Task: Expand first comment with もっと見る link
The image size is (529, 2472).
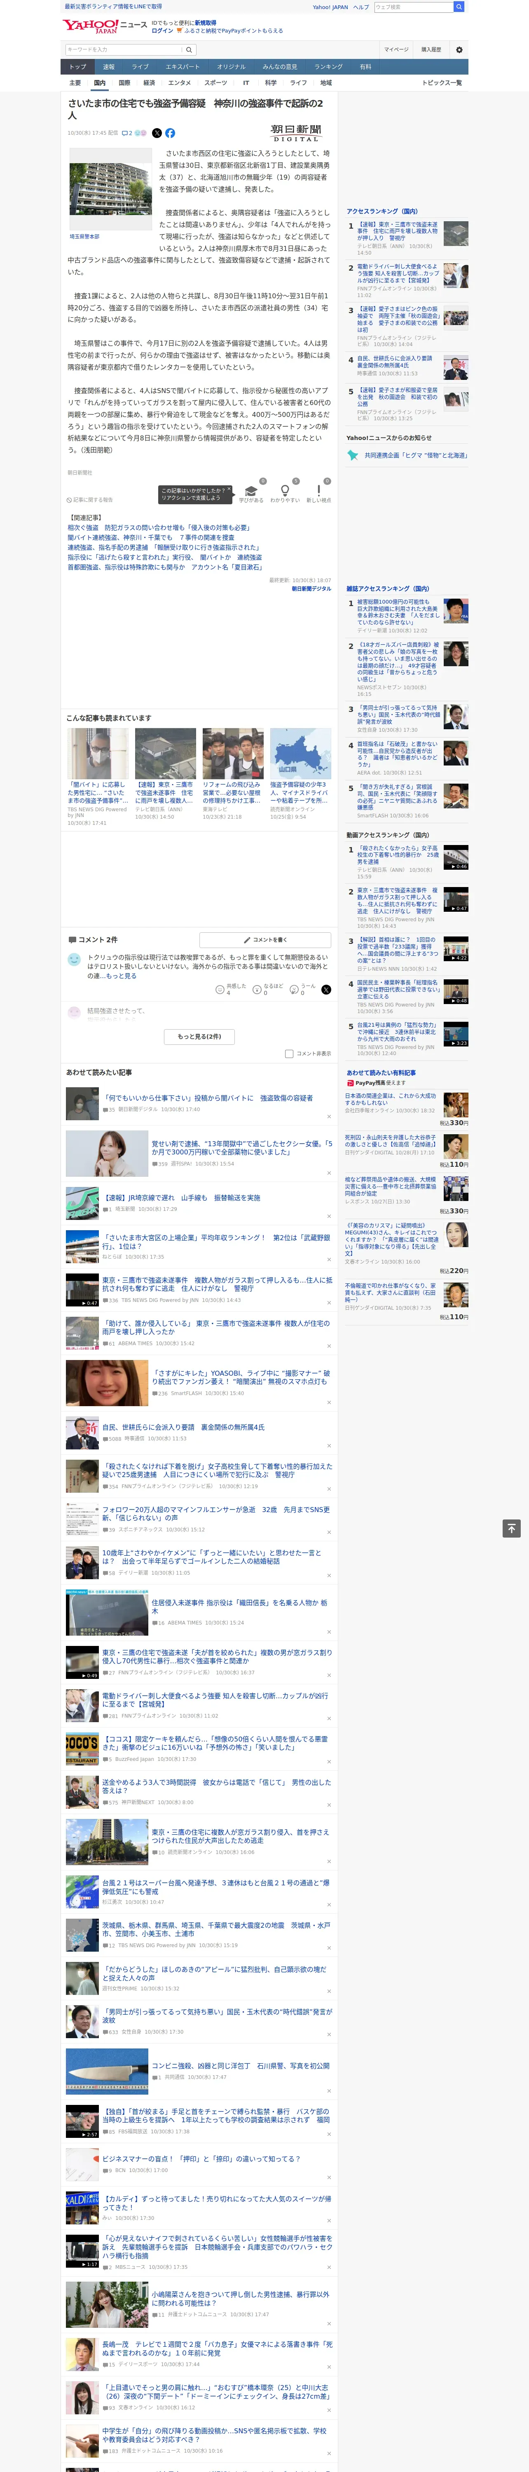Action: click(122, 976)
